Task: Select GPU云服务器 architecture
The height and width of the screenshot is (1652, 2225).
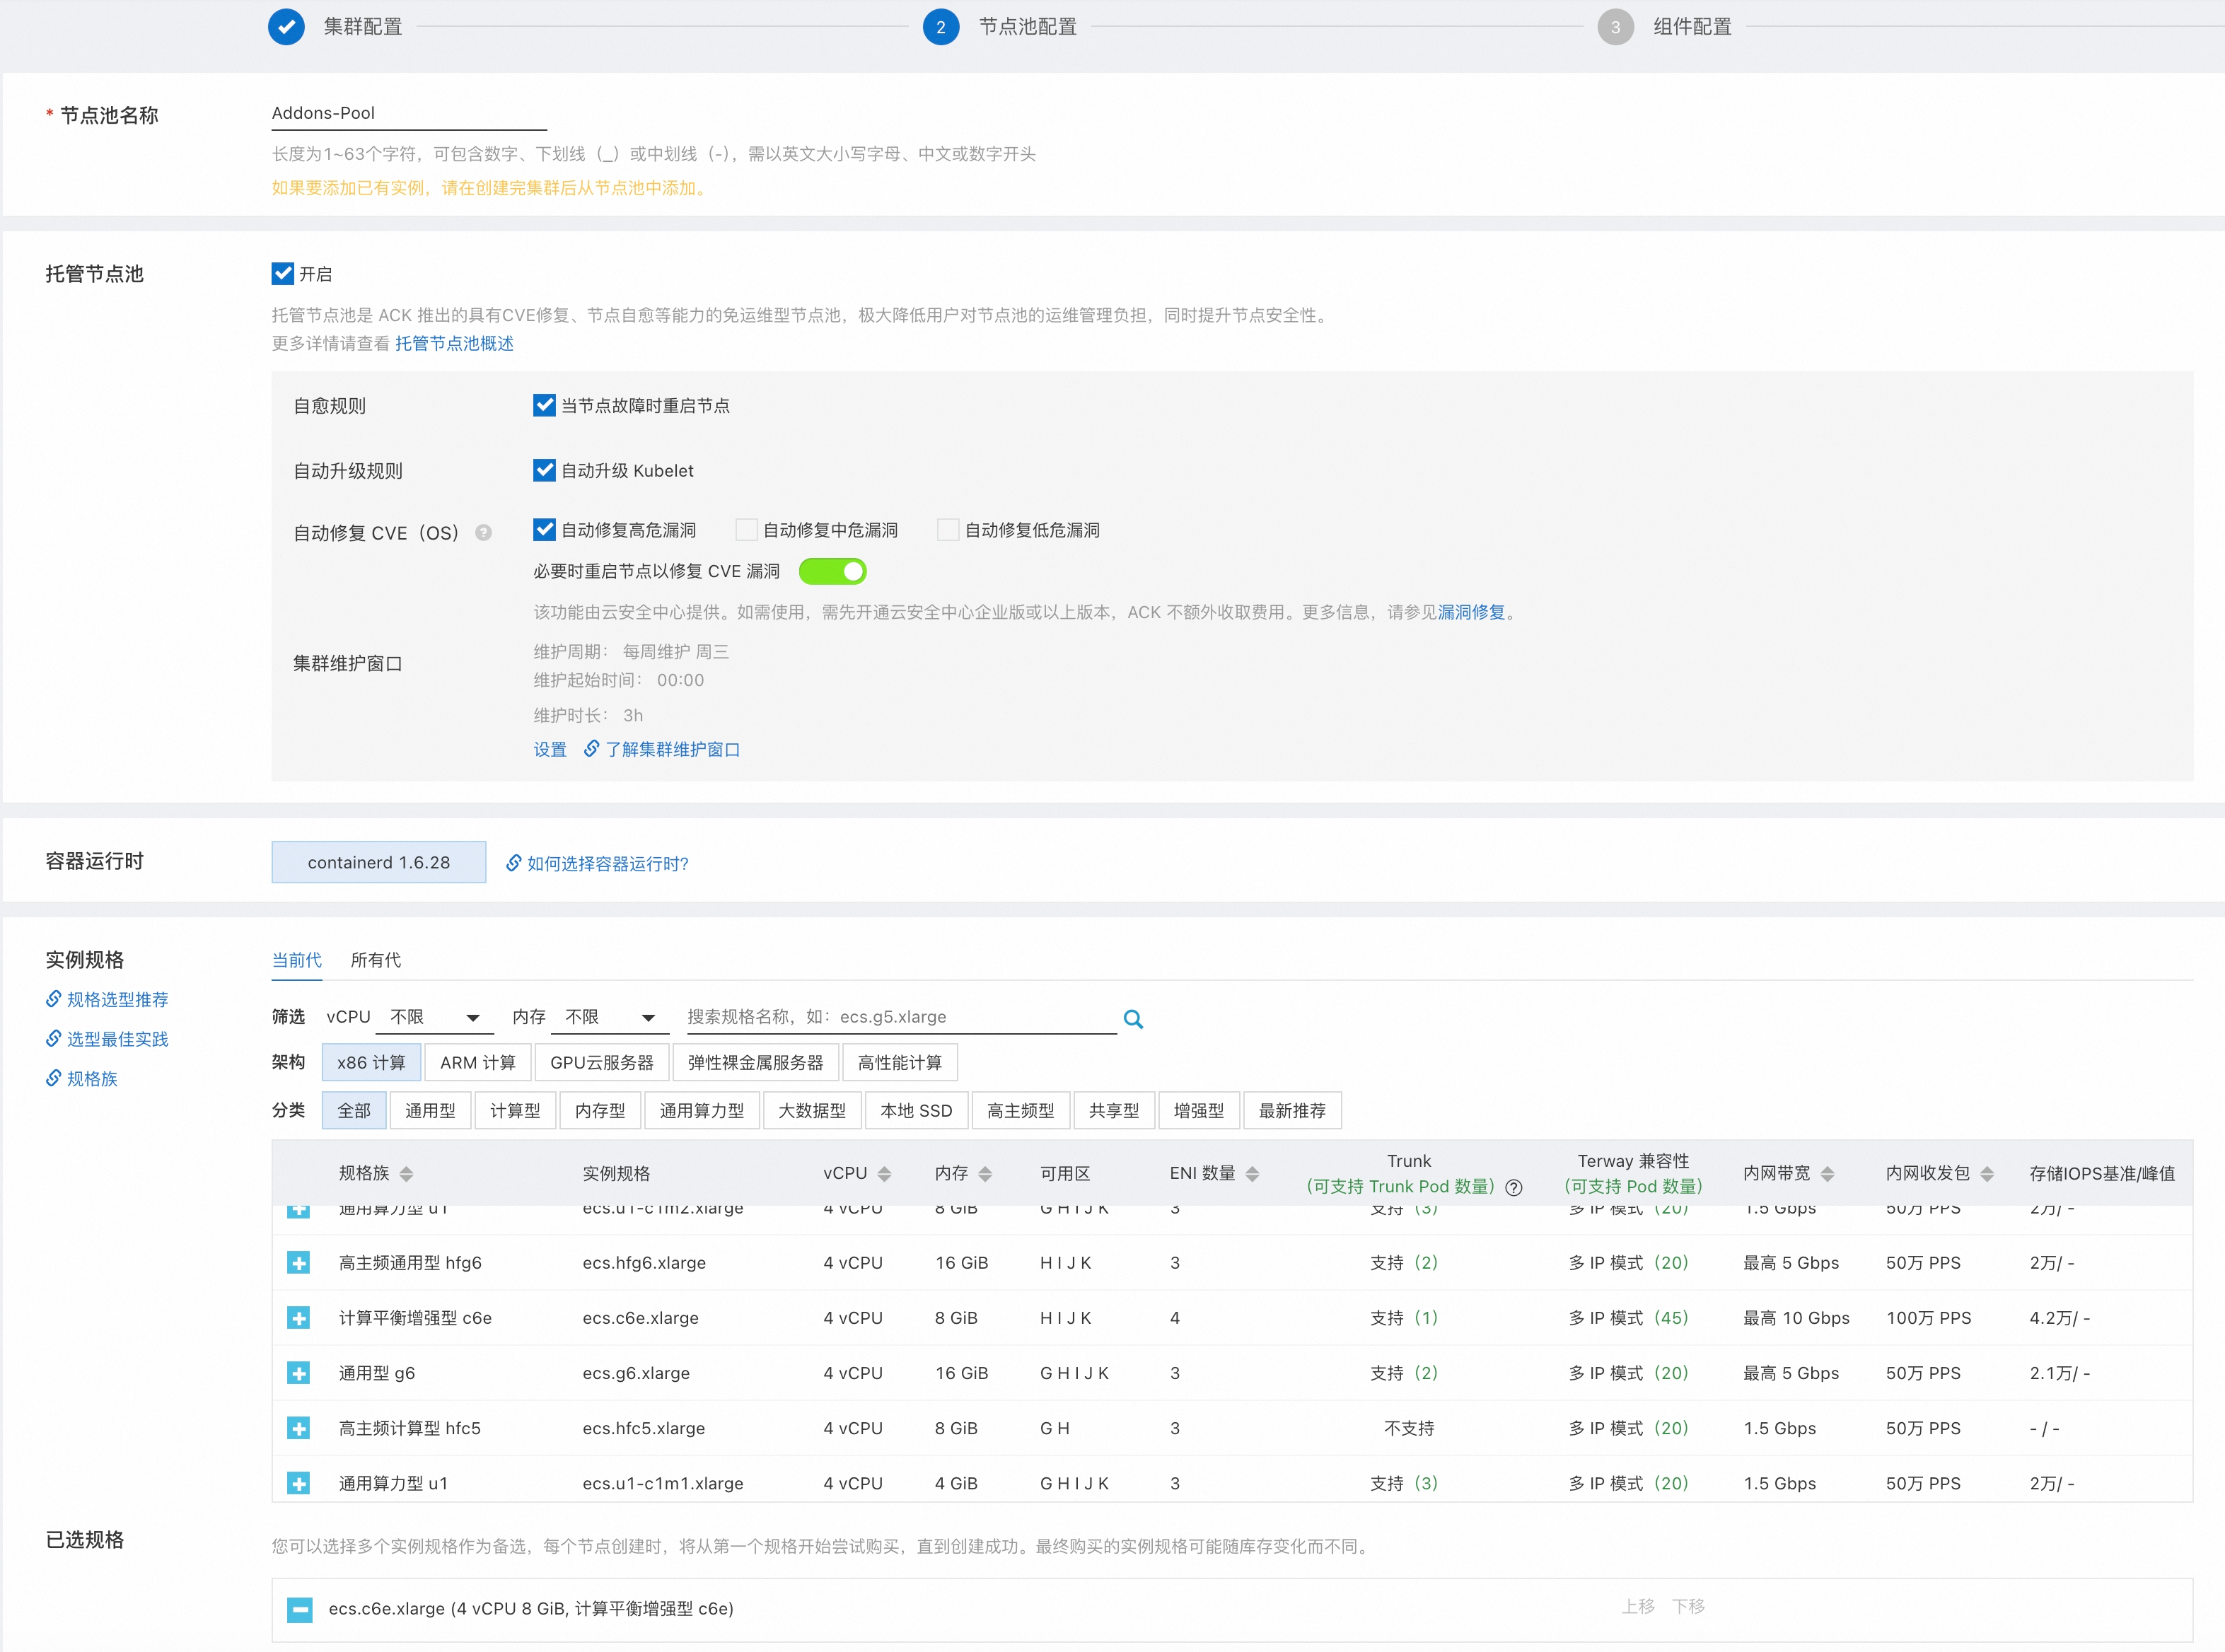Action: click(x=601, y=1062)
